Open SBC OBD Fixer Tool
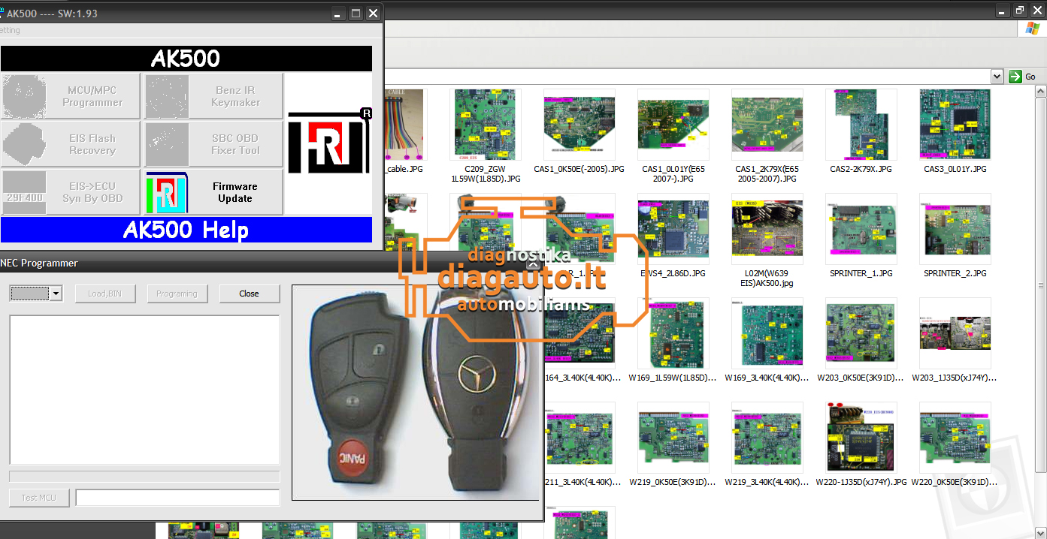 [x=213, y=144]
